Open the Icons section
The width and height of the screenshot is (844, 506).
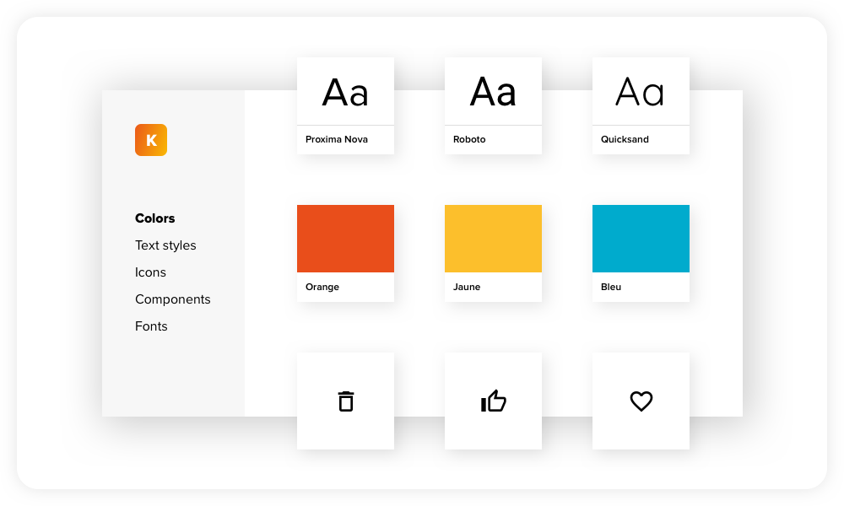point(150,272)
